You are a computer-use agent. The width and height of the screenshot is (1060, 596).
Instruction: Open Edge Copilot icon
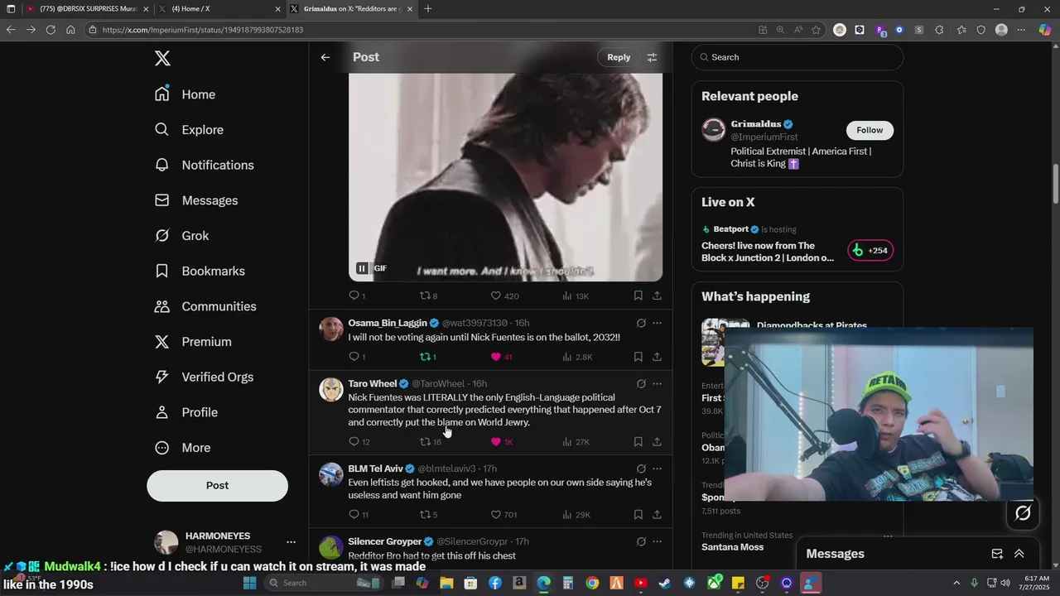pyautogui.click(x=1045, y=30)
